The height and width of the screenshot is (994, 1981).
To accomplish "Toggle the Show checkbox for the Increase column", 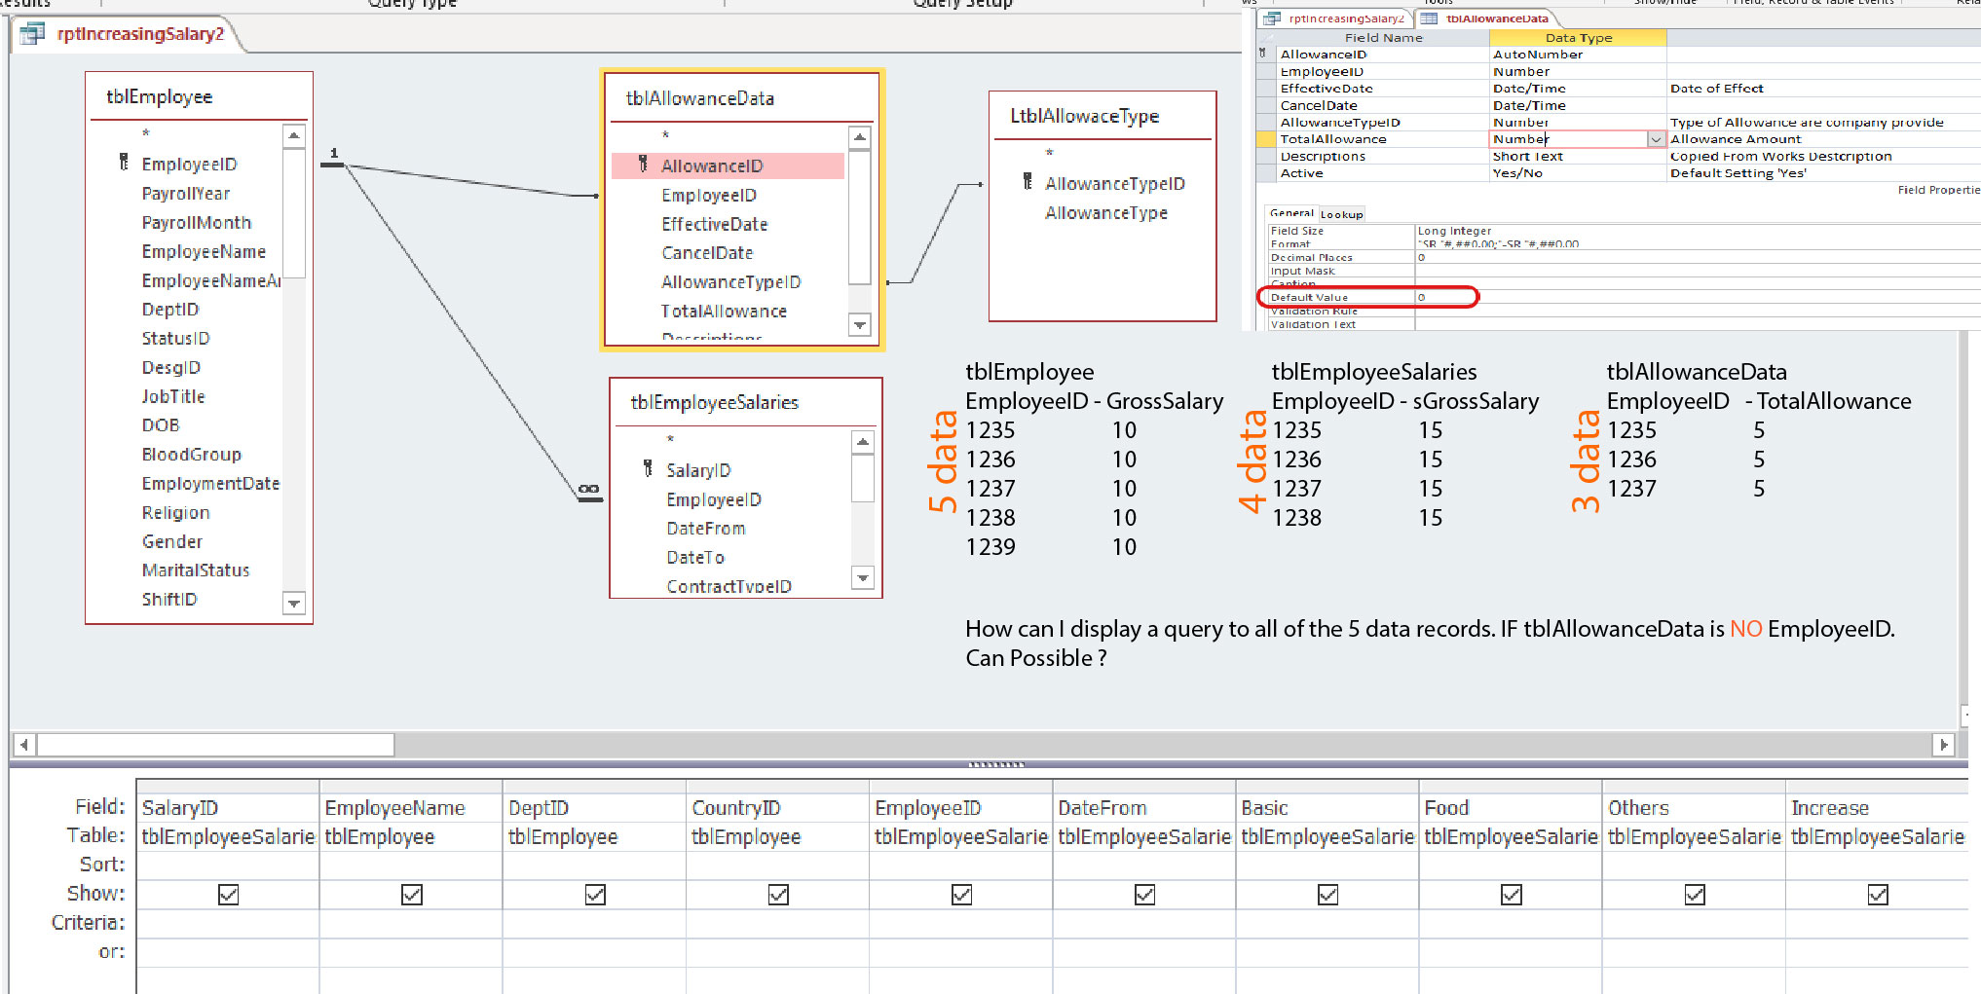I will pyautogui.click(x=1877, y=894).
